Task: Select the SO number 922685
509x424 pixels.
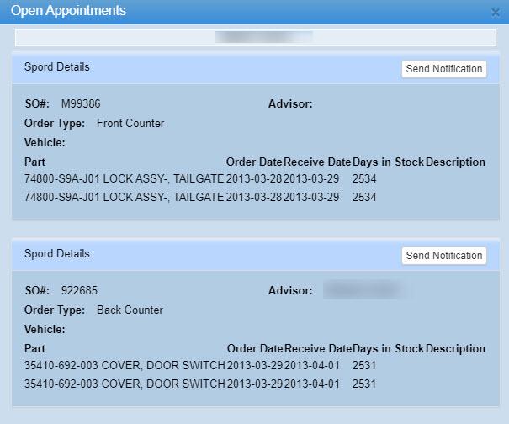Action: click(x=79, y=291)
